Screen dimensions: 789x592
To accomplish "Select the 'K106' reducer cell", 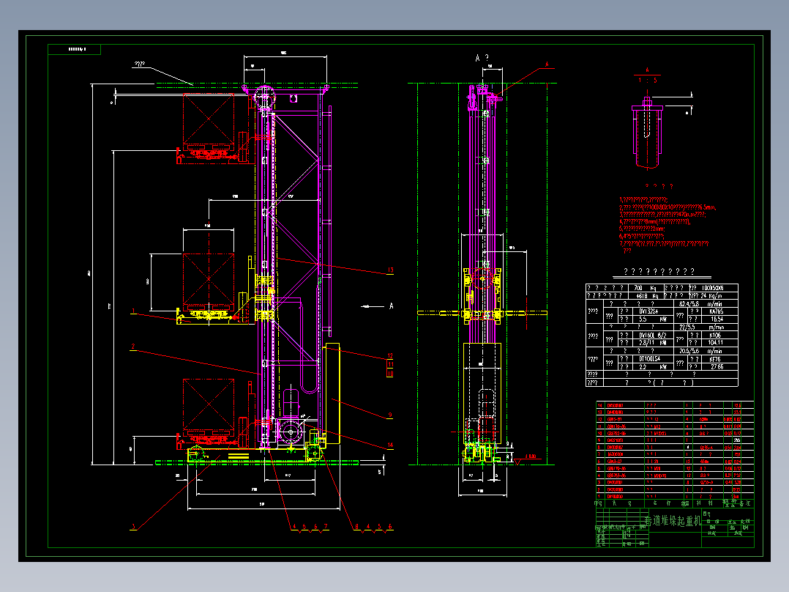I will pyautogui.click(x=719, y=335).
